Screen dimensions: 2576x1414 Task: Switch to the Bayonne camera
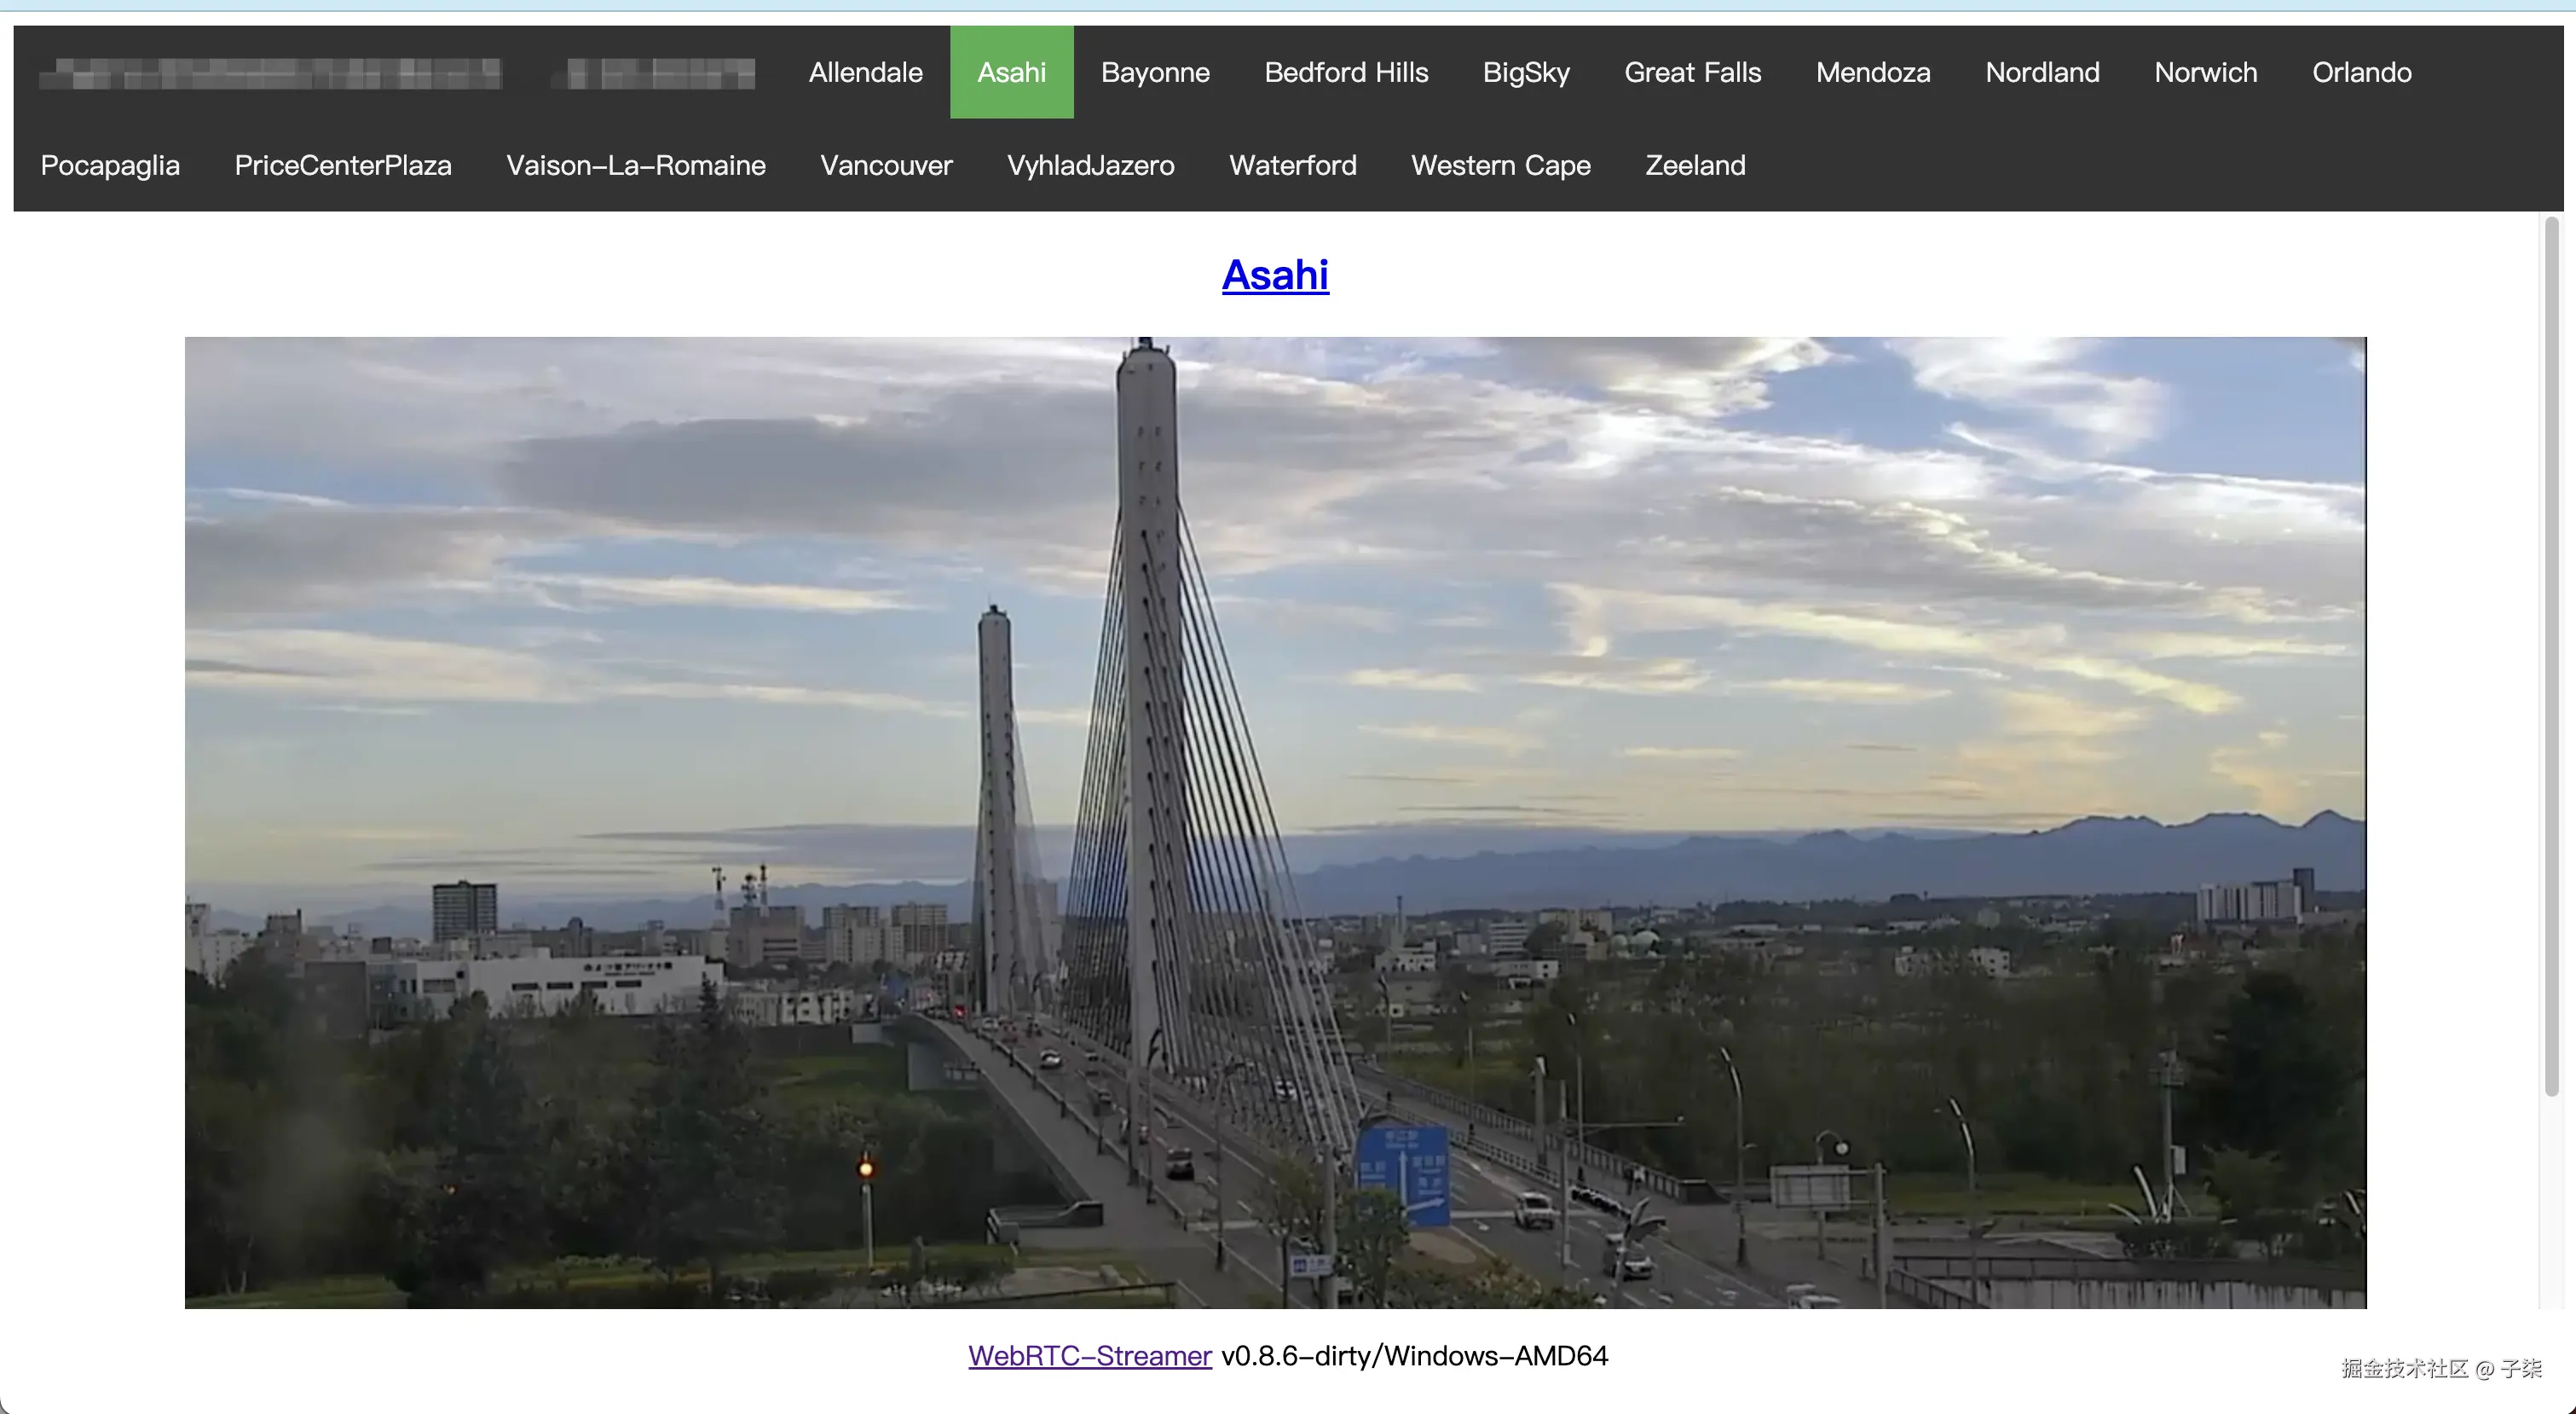pyautogui.click(x=1155, y=72)
